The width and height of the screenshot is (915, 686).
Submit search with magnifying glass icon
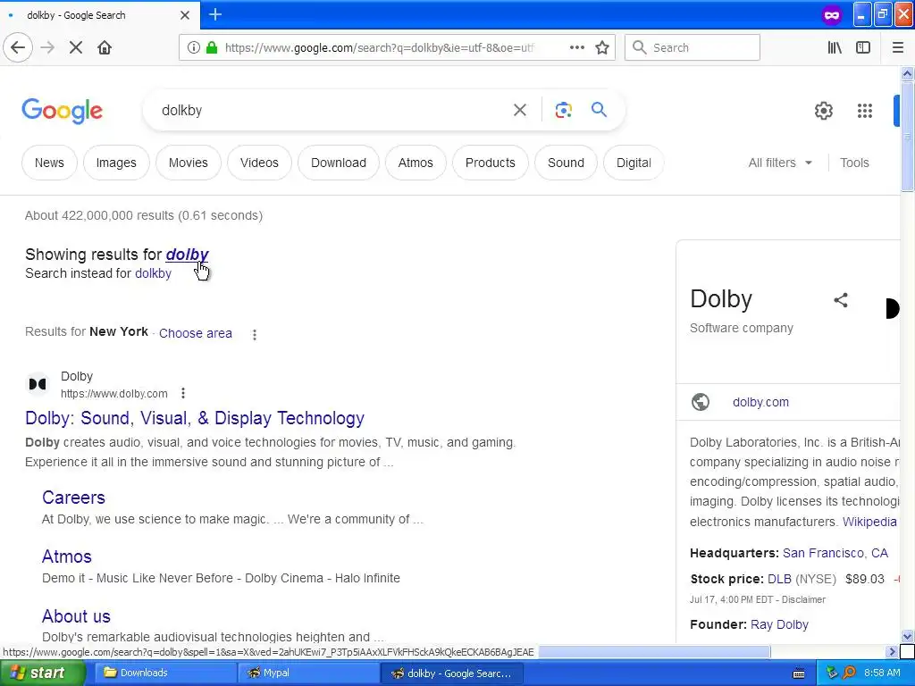[599, 109]
